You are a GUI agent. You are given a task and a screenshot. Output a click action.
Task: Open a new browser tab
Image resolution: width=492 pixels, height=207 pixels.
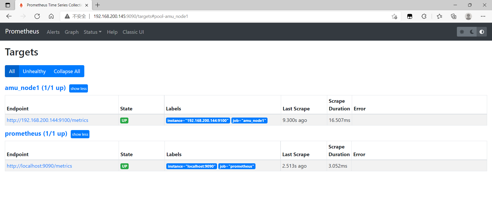tap(98, 5)
